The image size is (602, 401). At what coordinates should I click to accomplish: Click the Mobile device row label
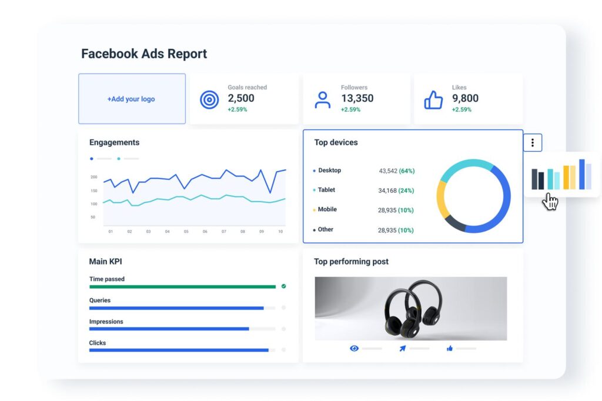click(327, 209)
